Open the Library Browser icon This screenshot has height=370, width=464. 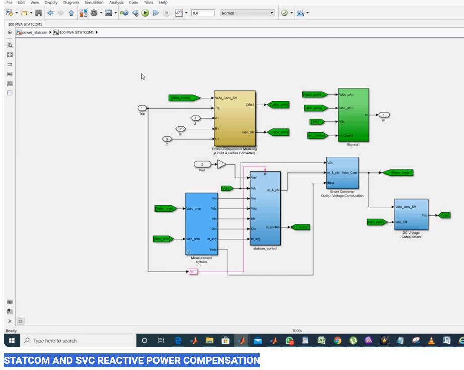pos(83,13)
